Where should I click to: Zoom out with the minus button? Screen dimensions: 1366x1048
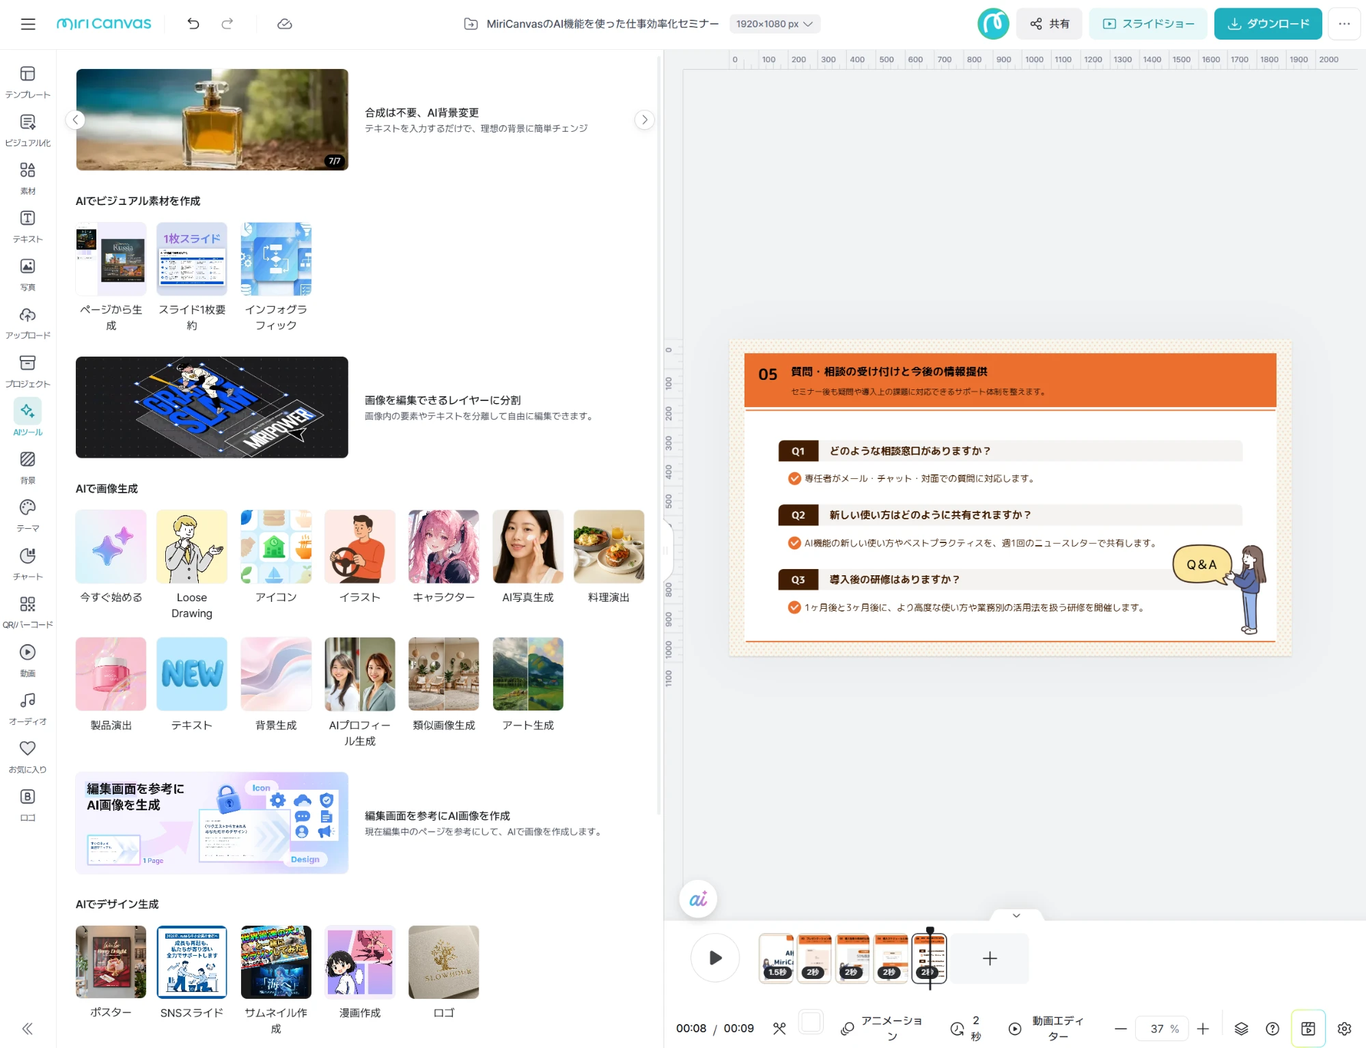point(1121,1029)
